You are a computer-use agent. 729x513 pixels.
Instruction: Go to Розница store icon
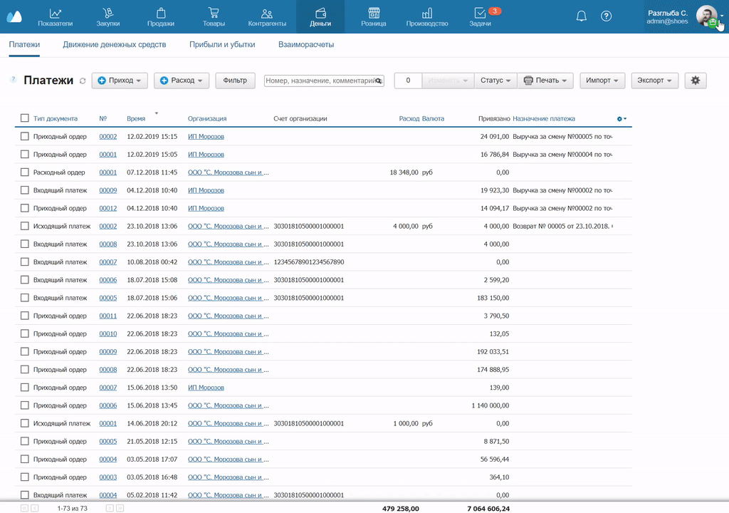tap(374, 14)
